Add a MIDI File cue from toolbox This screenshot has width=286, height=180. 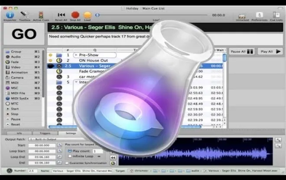23,93
